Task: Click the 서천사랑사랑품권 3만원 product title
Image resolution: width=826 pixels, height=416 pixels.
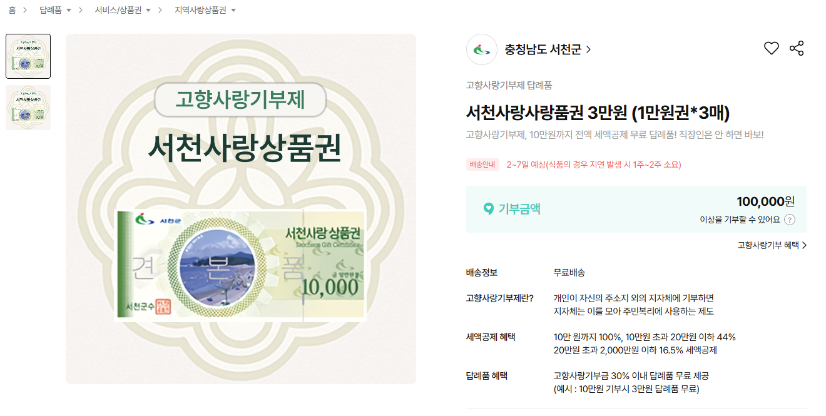Action: point(598,113)
